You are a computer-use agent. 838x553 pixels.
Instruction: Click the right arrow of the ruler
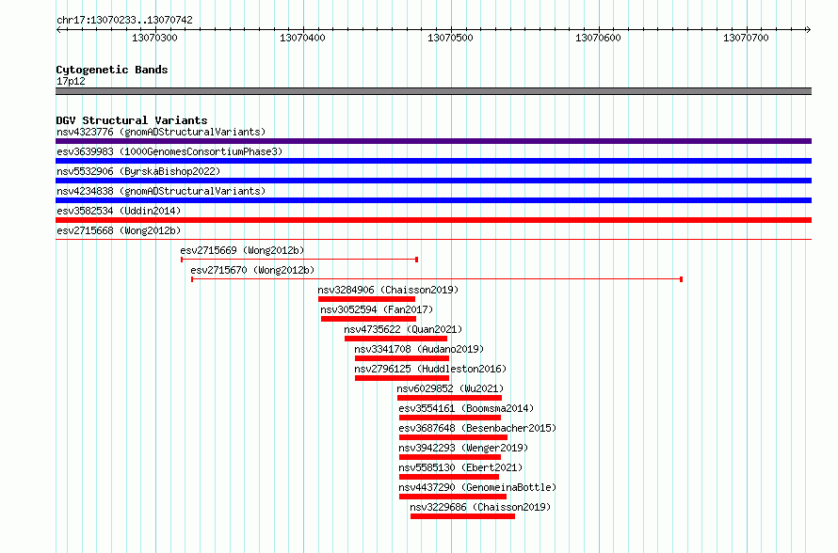coord(808,29)
